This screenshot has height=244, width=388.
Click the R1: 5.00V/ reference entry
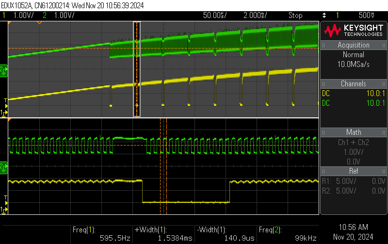[354, 181]
